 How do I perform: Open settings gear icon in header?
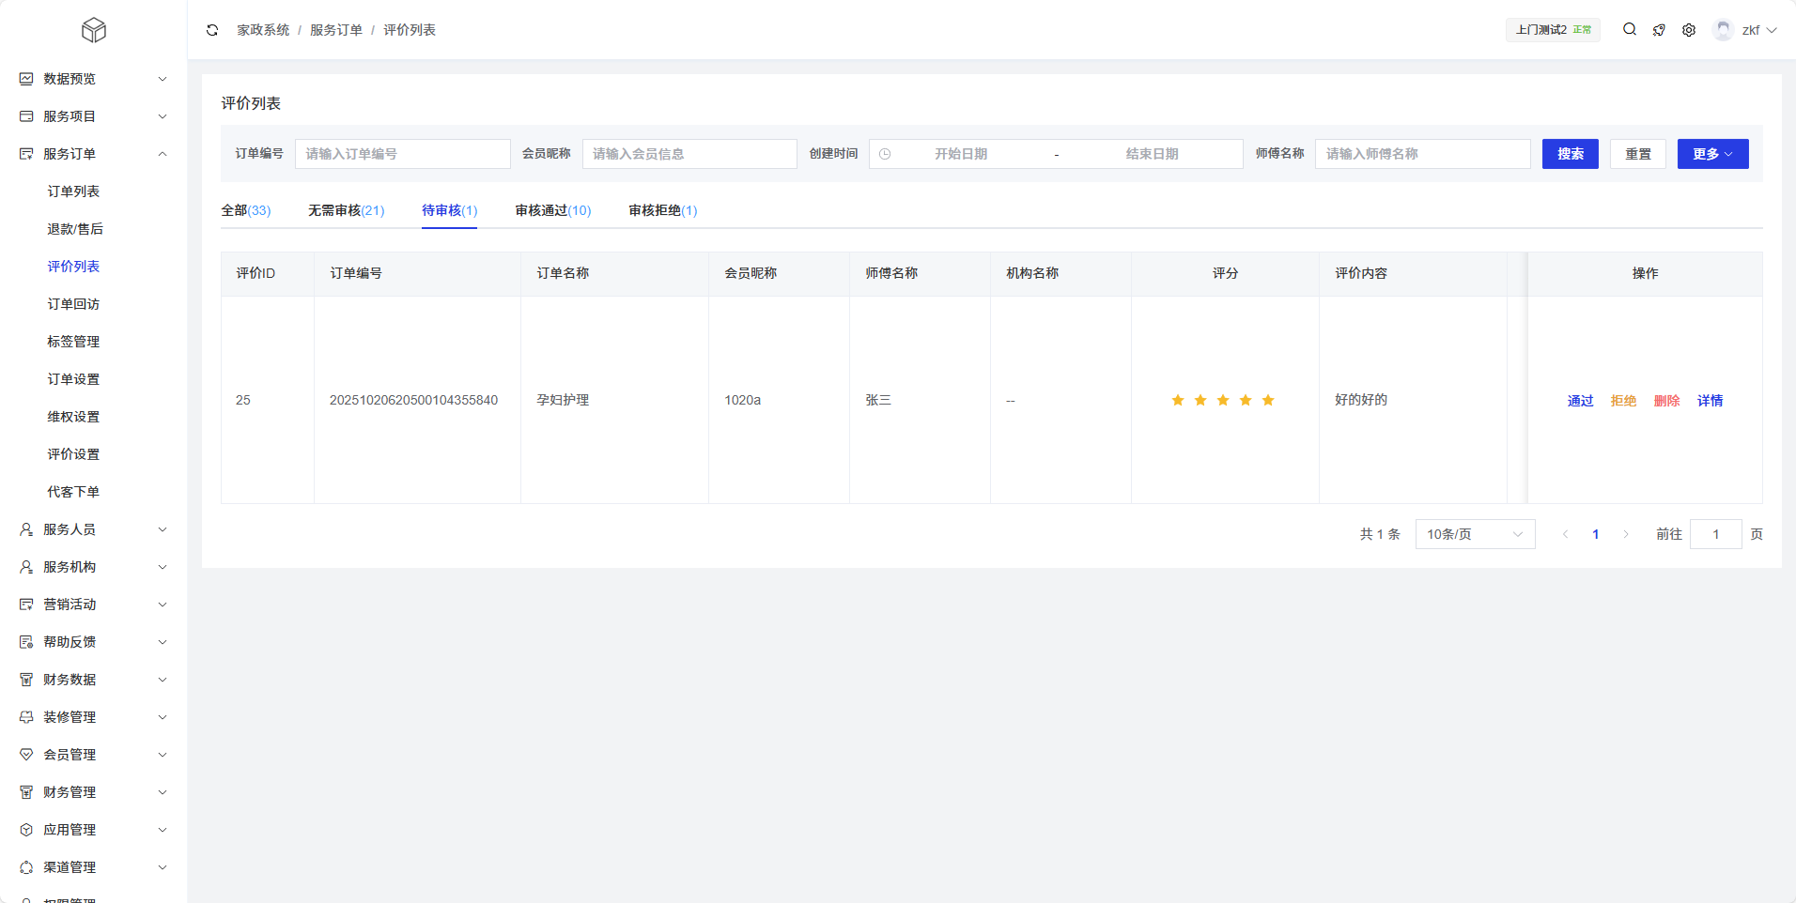point(1689,30)
